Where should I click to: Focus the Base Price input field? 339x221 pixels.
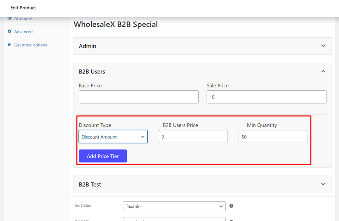click(139, 97)
